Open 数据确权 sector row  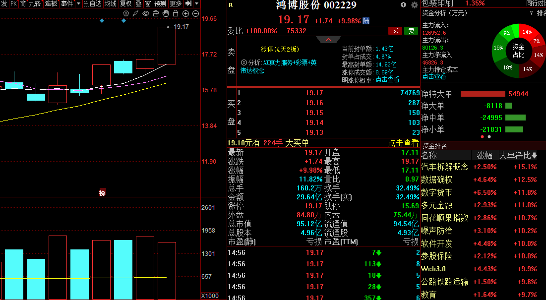pyautogui.click(x=483, y=180)
